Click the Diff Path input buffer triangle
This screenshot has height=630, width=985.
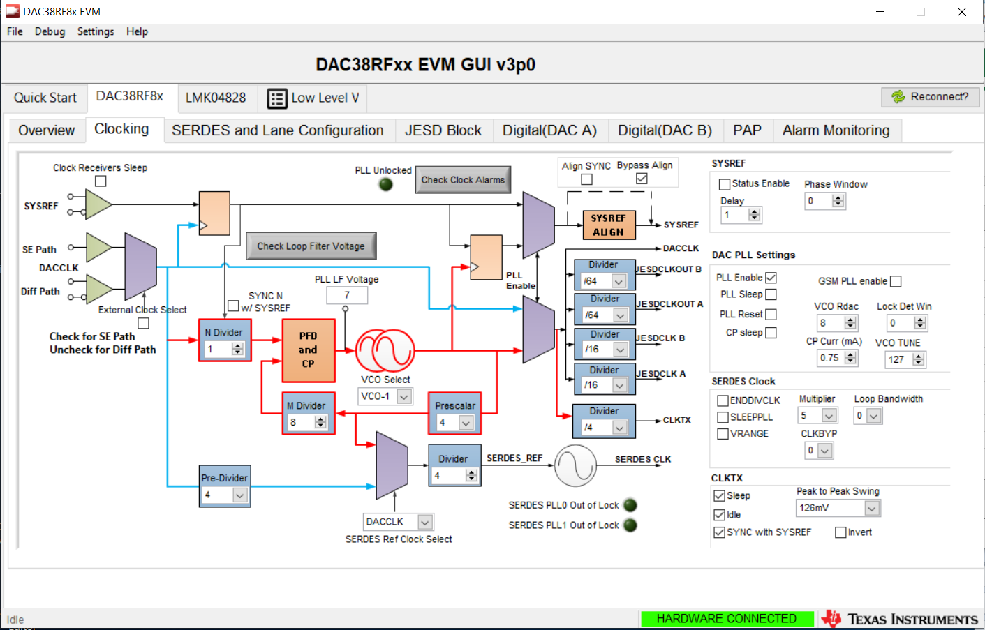(98, 290)
